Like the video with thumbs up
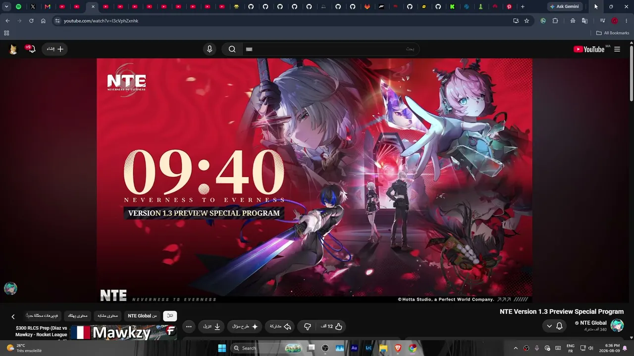The image size is (634, 356). coord(331,326)
